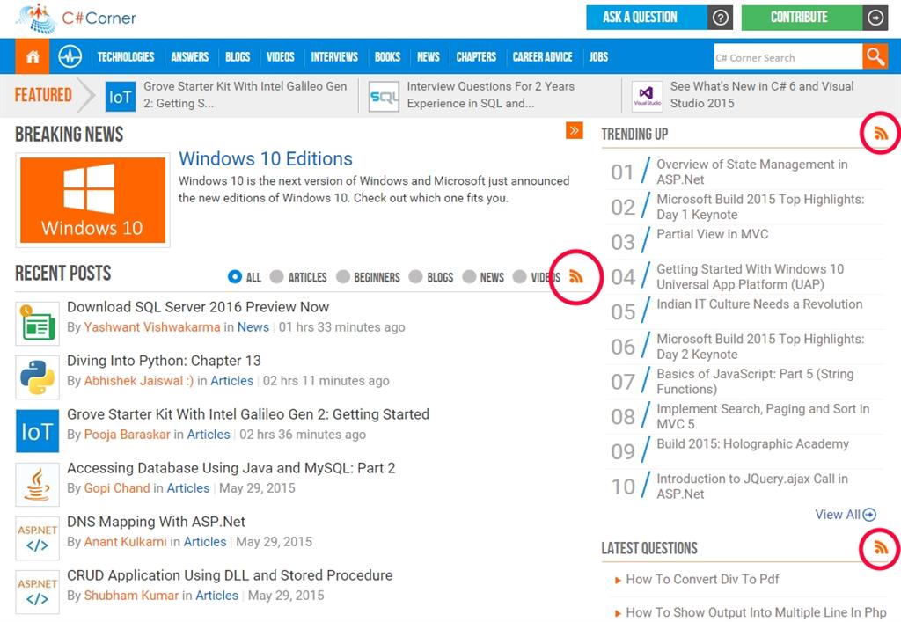The image size is (901, 622).
Task: Go to the Home icon in navigation bar
Action: (33, 56)
